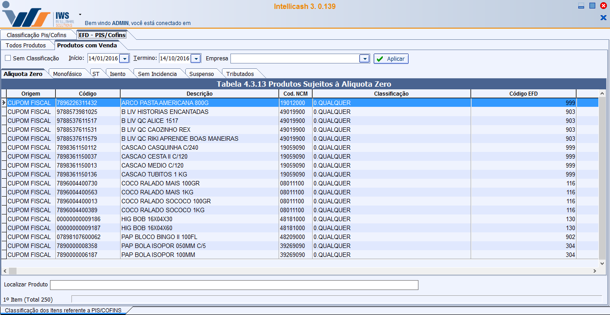Click product code 7896226311432
The height and width of the screenshot is (315, 610).
pos(77,103)
